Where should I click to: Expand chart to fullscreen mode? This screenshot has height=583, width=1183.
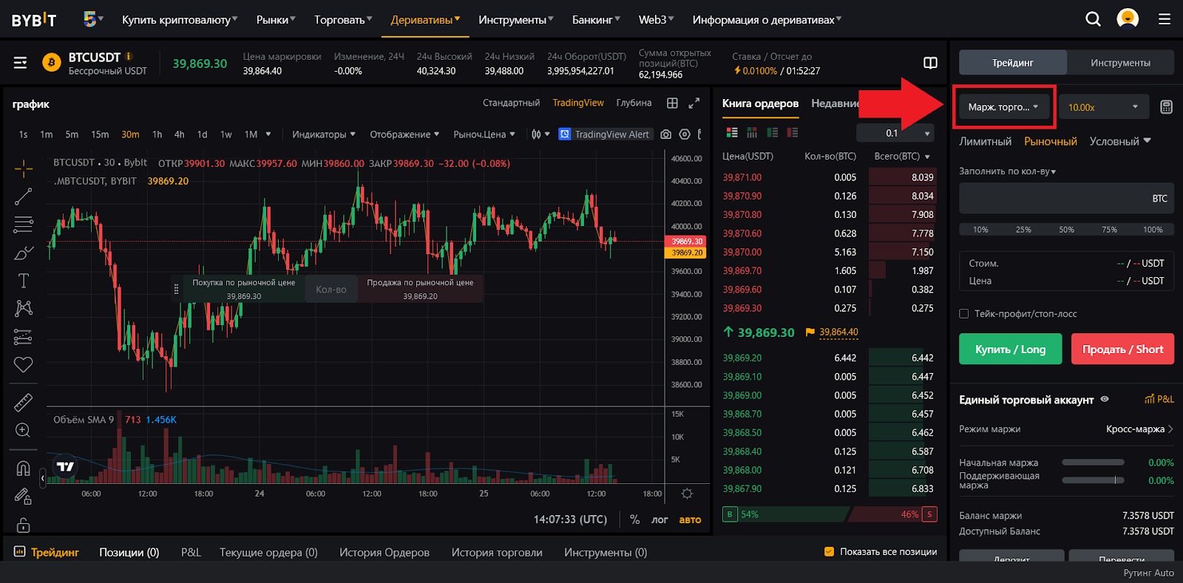tap(694, 103)
